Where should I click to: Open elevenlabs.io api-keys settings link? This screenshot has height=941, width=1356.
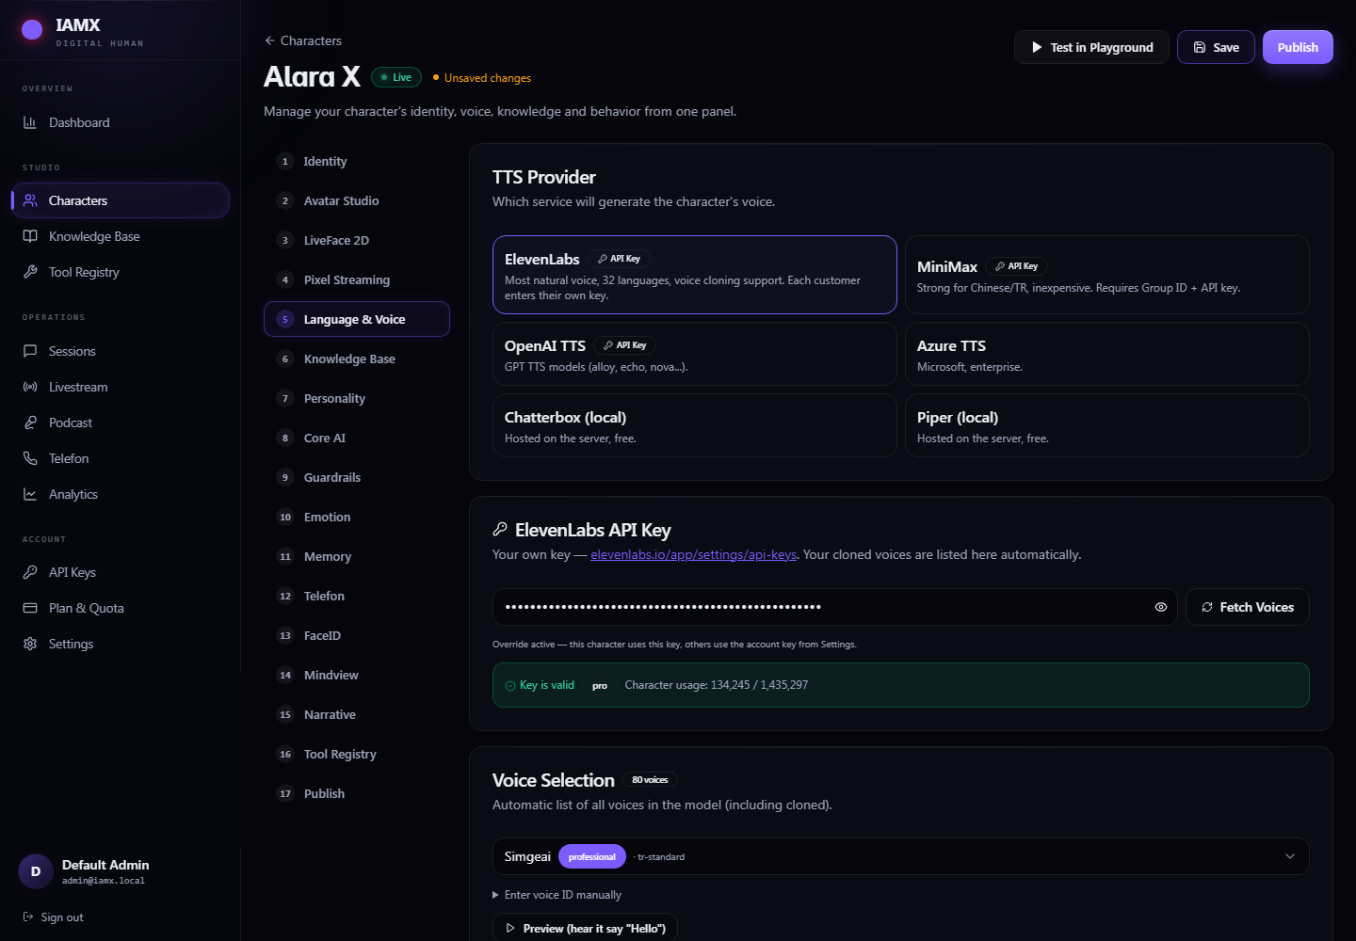coord(693,554)
